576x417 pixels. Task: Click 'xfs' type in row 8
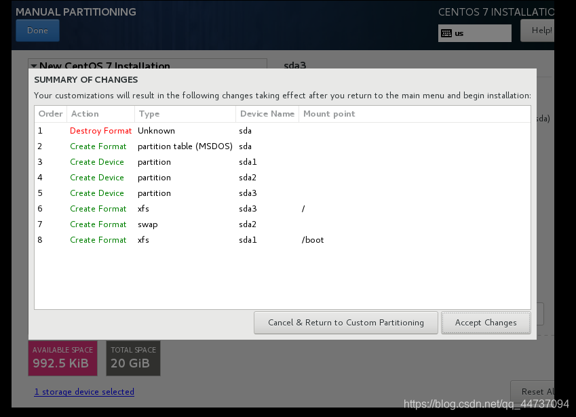pyautogui.click(x=143, y=240)
